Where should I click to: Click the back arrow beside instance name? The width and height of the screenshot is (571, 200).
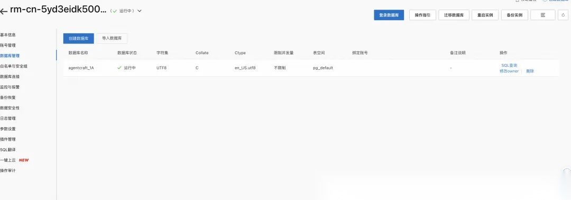pyautogui.click(x=4, y=12)
